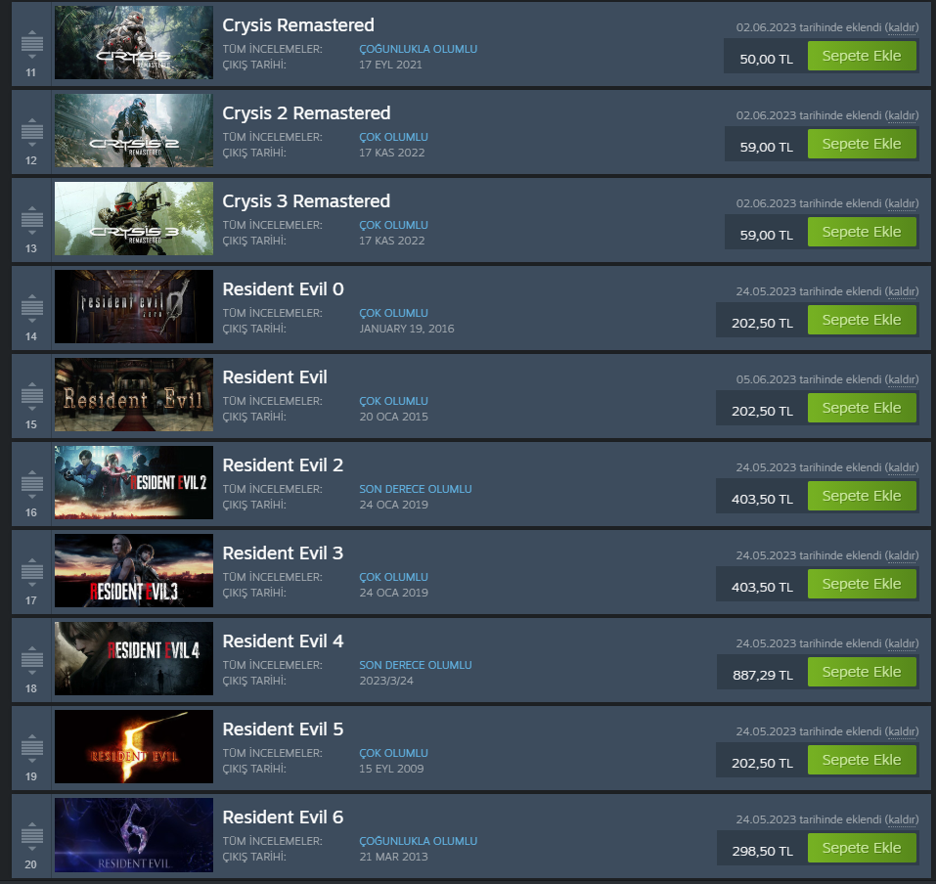
Task: Grab the reorder handle for item 13
Action: point(31,220)
